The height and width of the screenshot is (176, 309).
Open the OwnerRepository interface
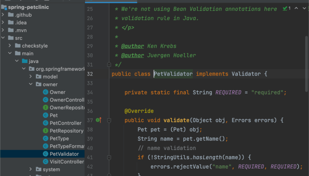pos(67,107)
